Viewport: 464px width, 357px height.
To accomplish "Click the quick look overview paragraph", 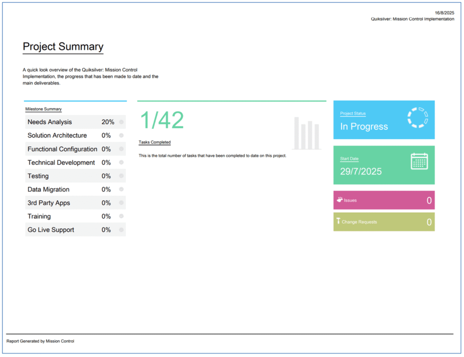I will coord(91,76).
